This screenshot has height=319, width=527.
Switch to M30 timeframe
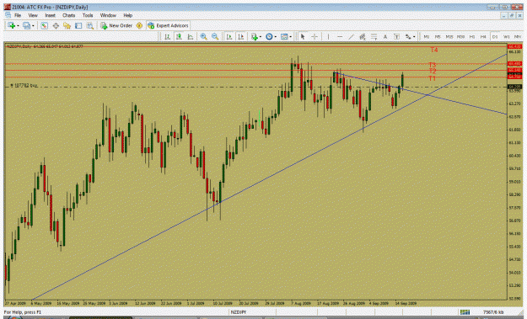(460, 36)
